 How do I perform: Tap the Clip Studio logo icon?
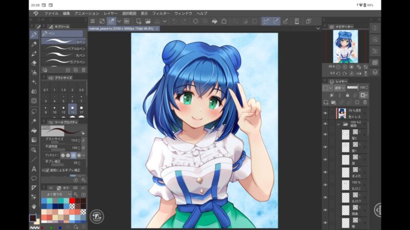tap(35, 13)
